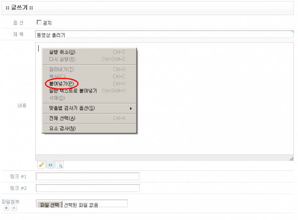Select 실행 취소(U) in the context menu

62,52
